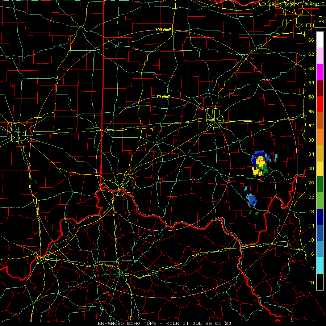This screenshot has height=326, width=326.
Task: Click the 50 legend value
Action: tap(311, 97)
